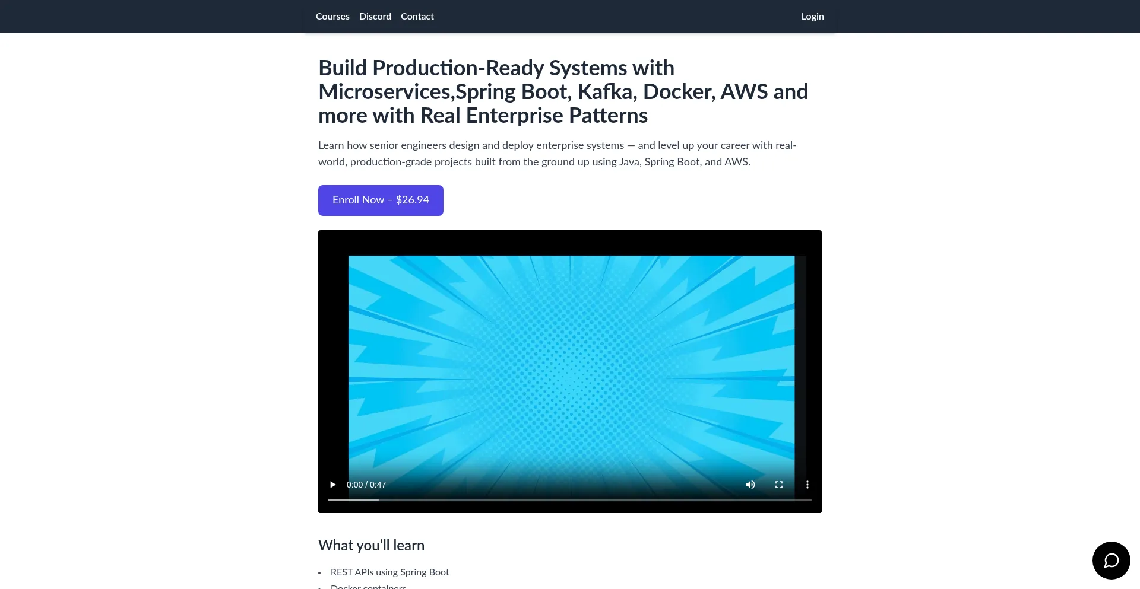Mute the video using the speaker icon
The image size is (1140, 589).
click(x=750, y=485)
